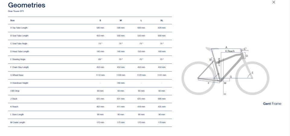Click the M Crank Length row label

coord(18,122)
